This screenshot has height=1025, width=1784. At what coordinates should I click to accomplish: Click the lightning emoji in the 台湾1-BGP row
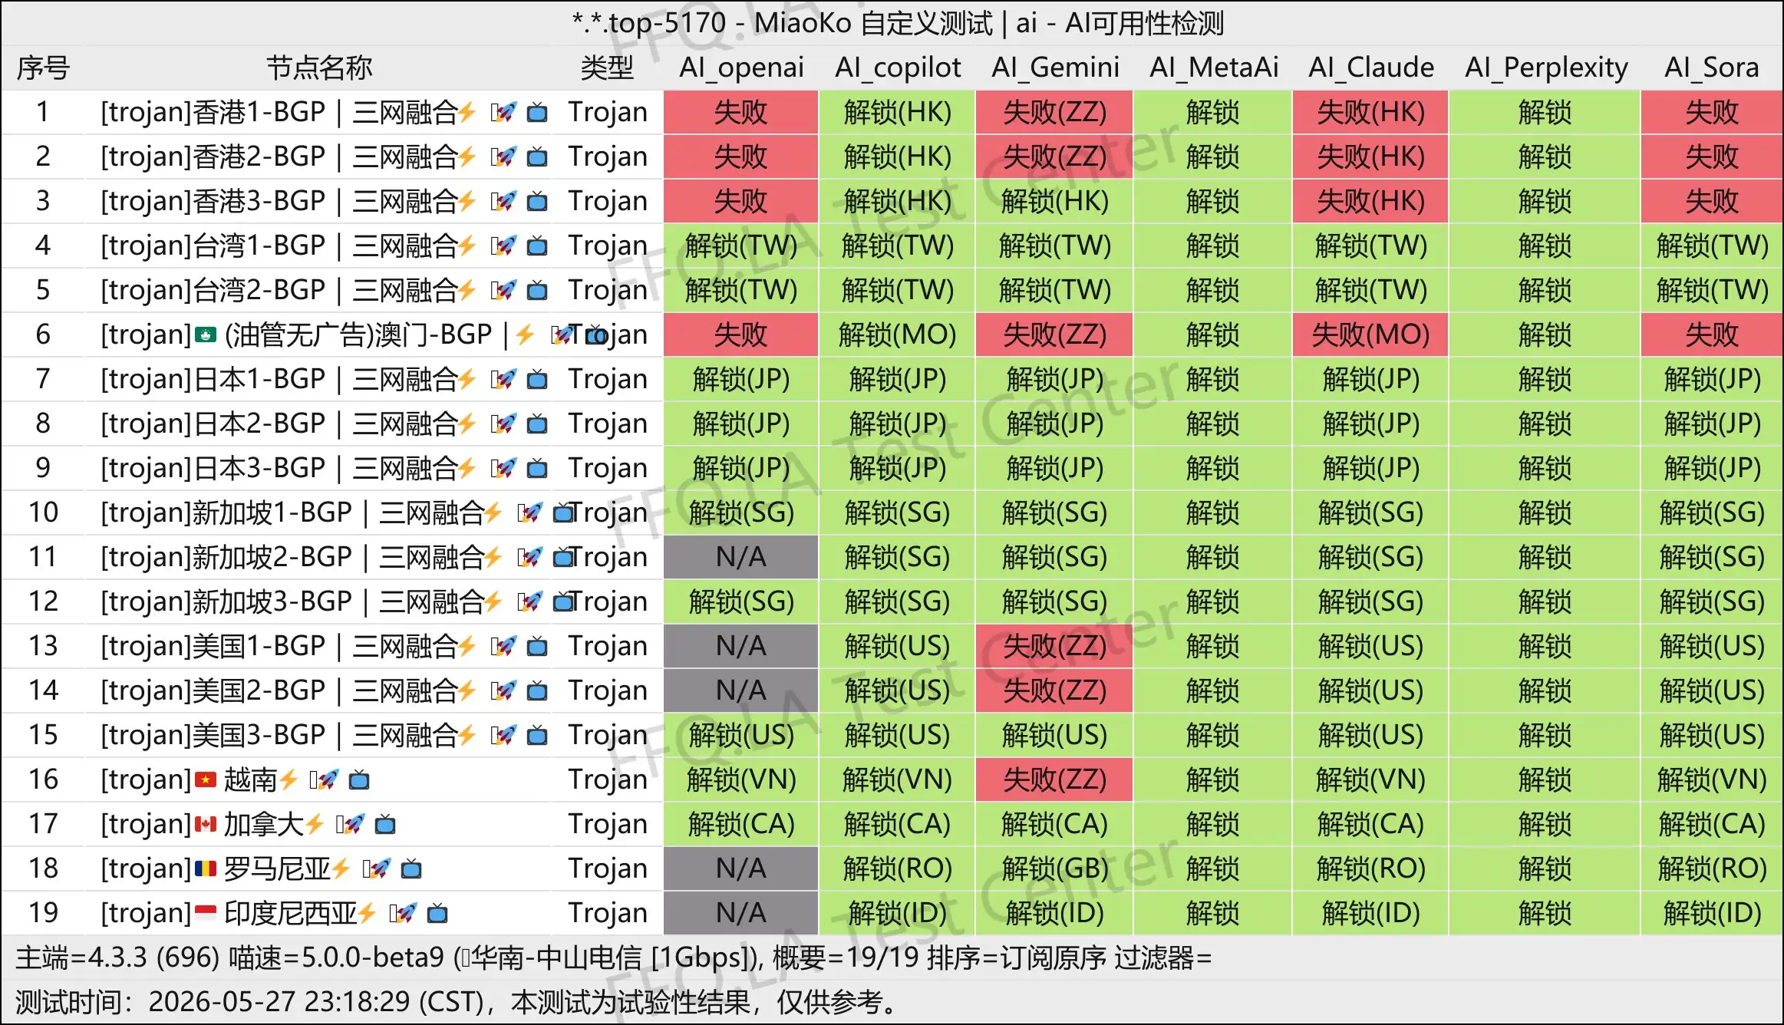pyautogui.click(x=467, y=246)
